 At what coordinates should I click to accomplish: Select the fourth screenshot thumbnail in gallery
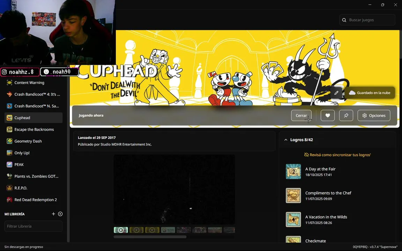click(168, 230)
